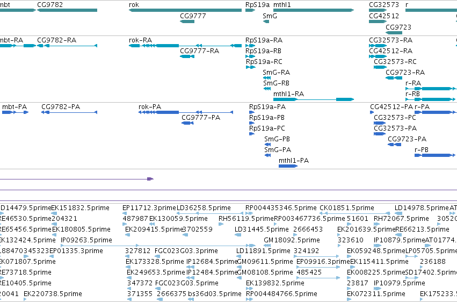Select the CG32573-PC protein label

coord(395,118)
